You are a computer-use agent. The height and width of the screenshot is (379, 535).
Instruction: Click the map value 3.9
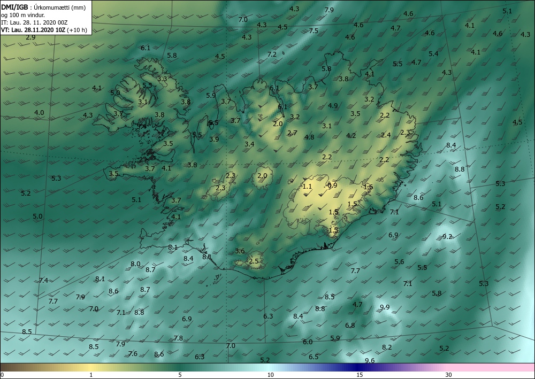tap(215, 139)
